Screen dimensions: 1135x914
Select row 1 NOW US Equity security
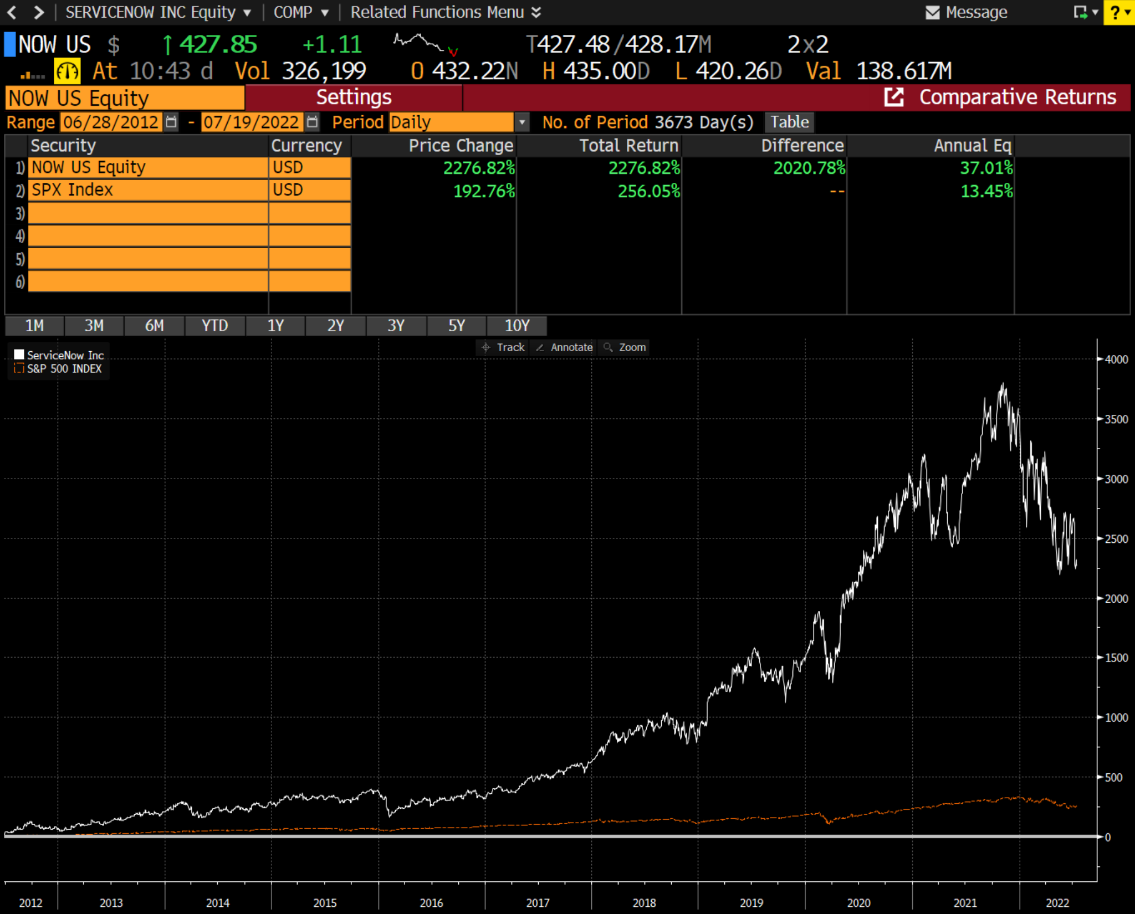(x=148, y=167)
